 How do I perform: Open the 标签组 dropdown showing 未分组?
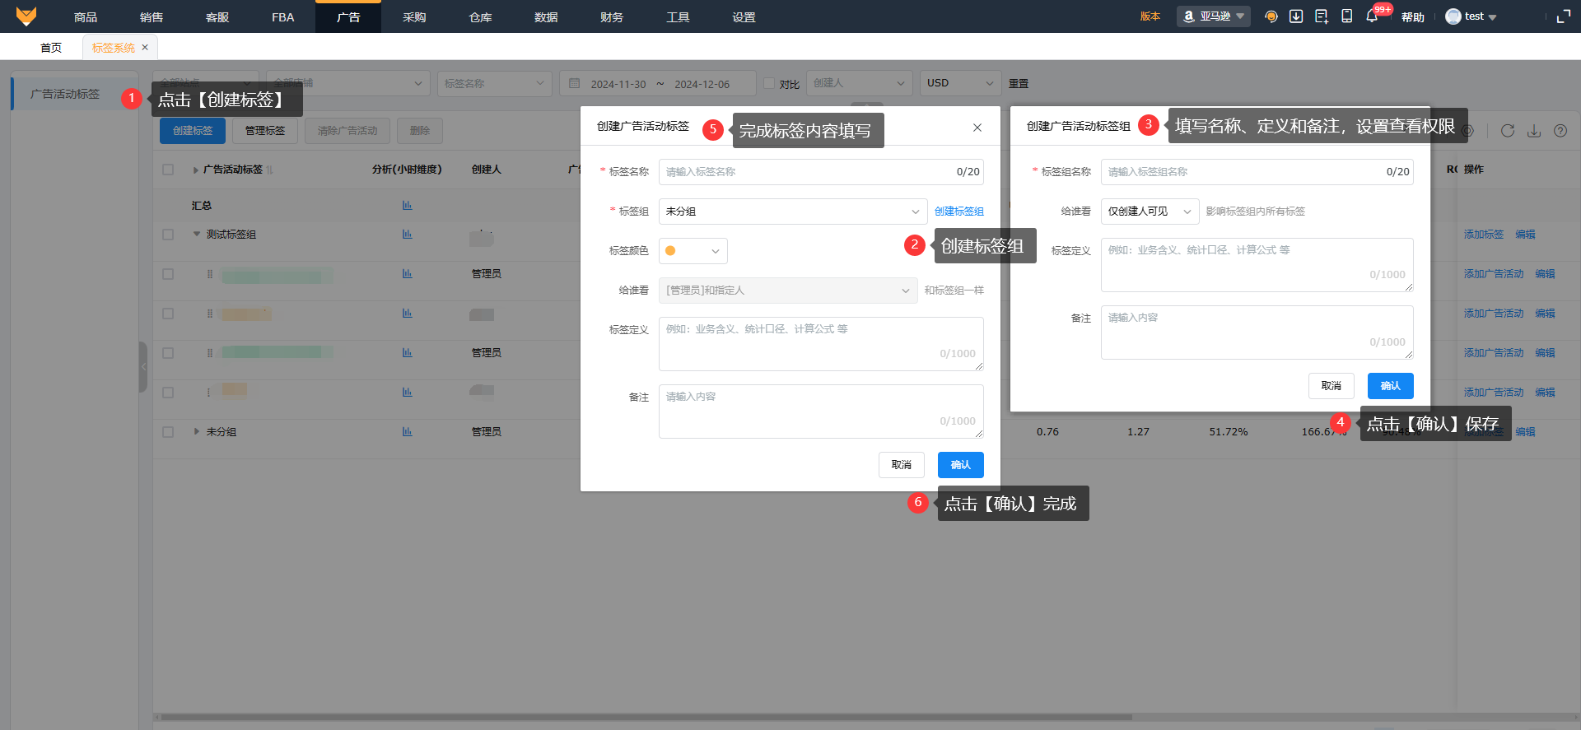pyautogui.click(x=793, y=212)
